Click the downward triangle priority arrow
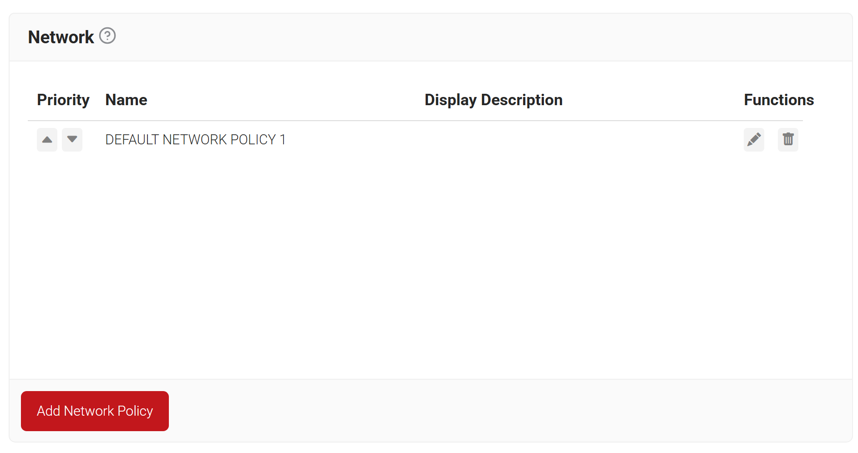The width and height of the screenshot is (858, 453). pyautogui.click(x=72, y=140)
